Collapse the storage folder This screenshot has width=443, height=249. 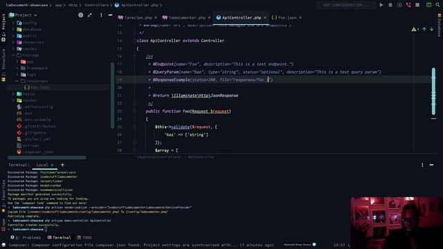point(13,55)
